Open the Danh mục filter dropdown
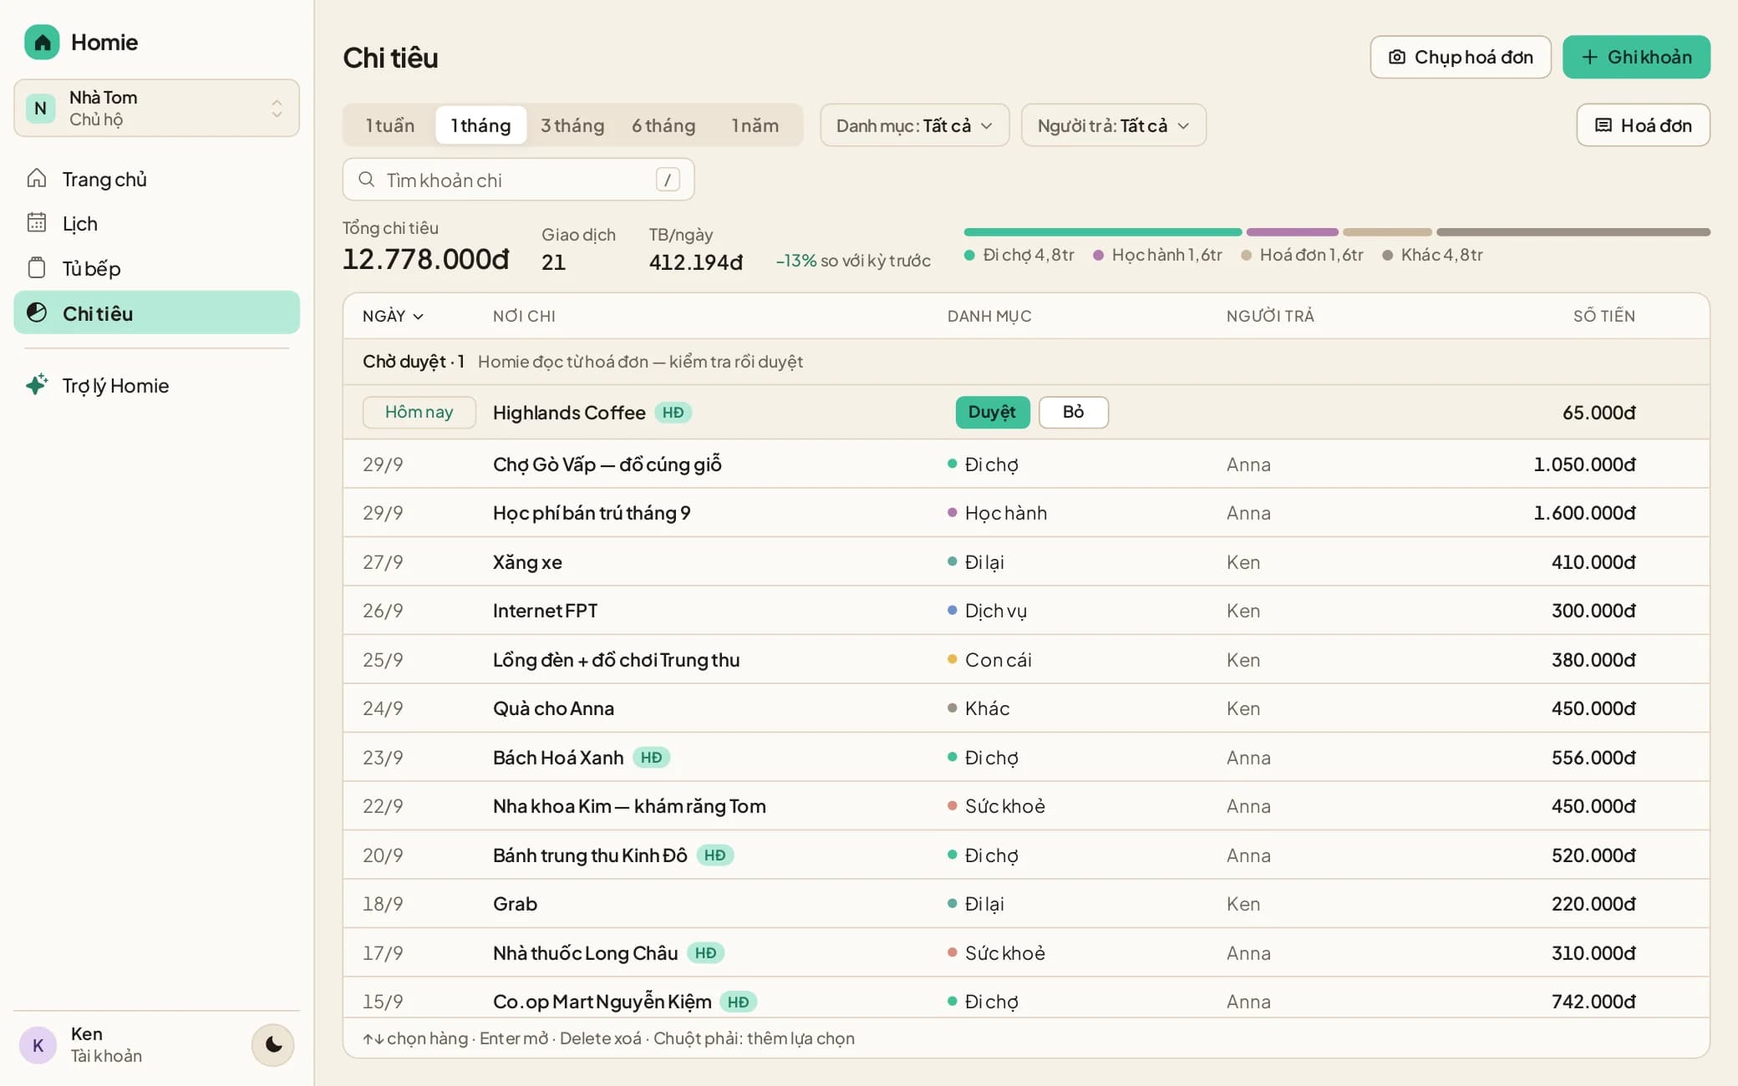Image resolution: width=1738 pixels, height=1086 pixels. tap(915, 125)
